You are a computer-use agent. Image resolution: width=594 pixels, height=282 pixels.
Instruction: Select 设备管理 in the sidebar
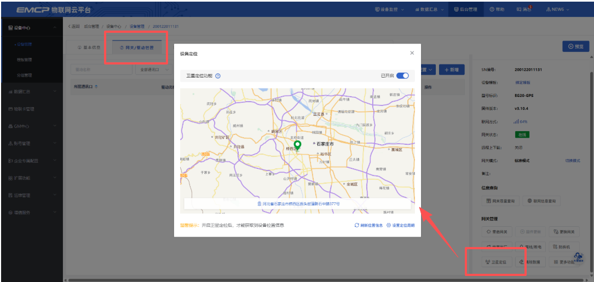click(25, 44)
